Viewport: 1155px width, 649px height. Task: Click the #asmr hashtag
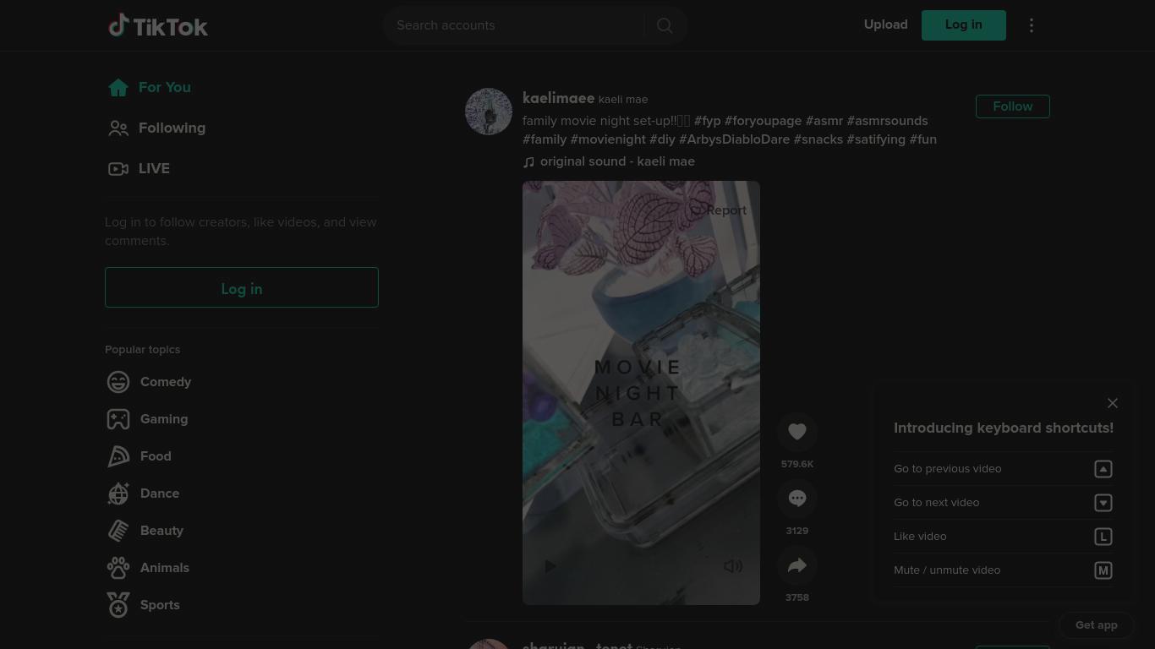pyautogui.click(x=824, y=121)
